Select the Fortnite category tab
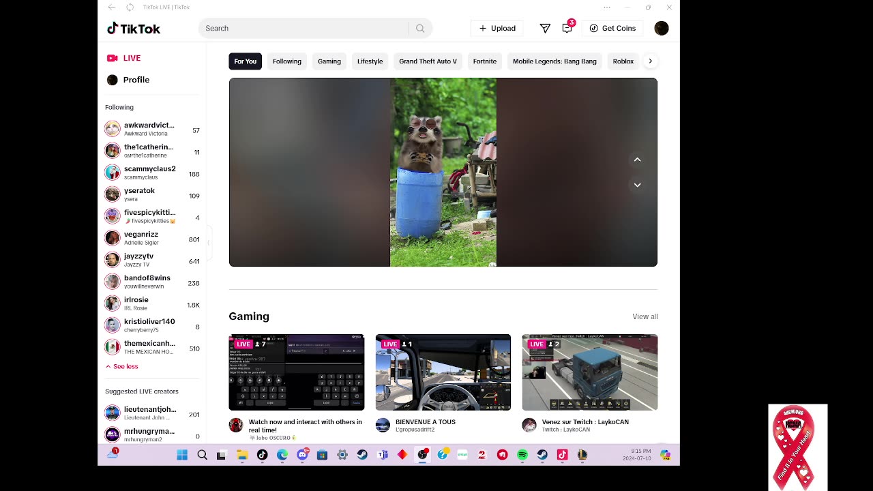The height and width of the screenshot is (491, 873). coord(485,61)
